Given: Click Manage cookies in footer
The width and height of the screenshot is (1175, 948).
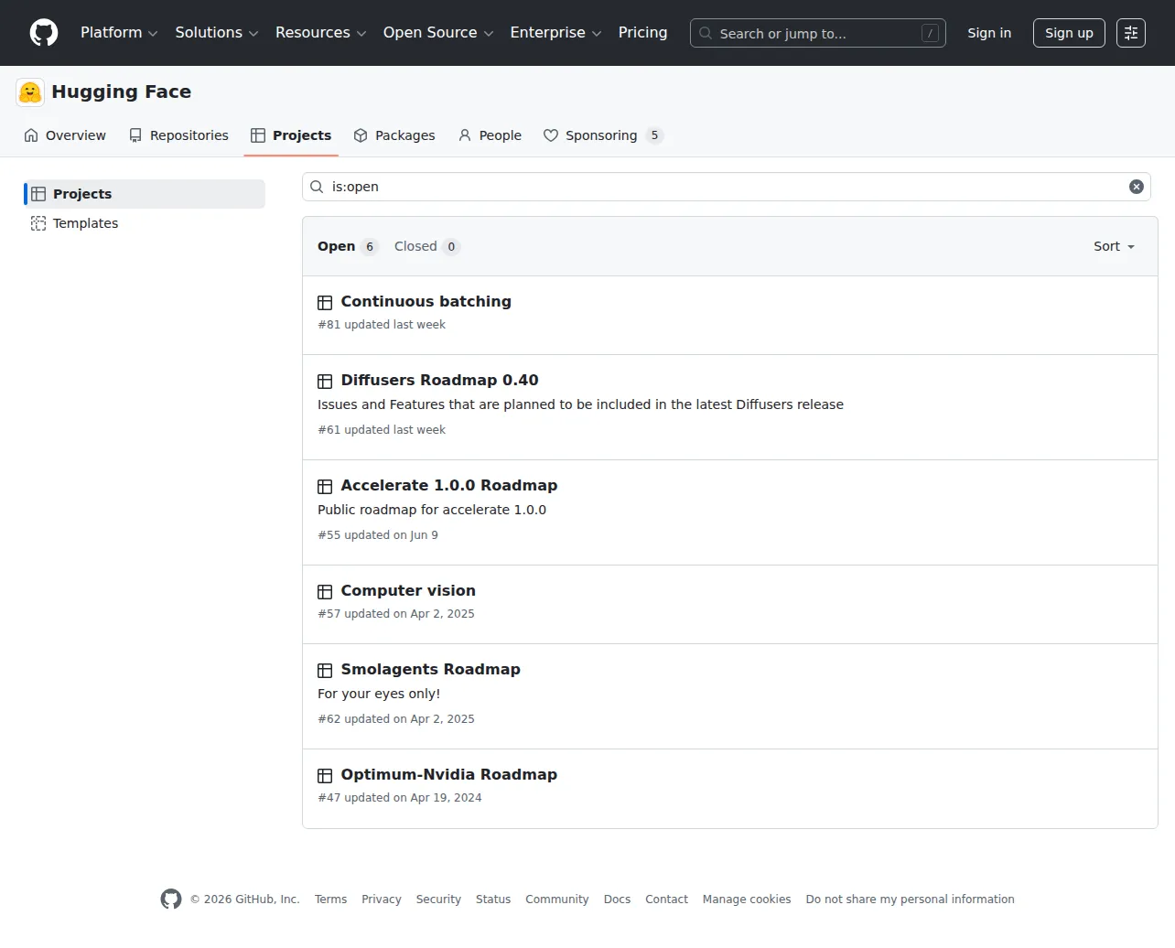Looking at the screenshot, I should [x=747, y=900].
